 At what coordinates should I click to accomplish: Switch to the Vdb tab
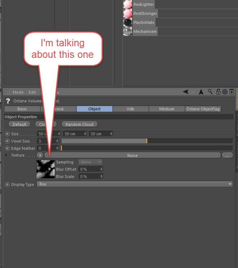tap(130, 109)
